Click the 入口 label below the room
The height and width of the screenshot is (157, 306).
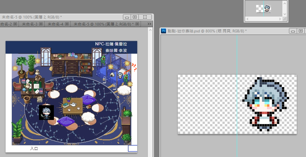click(34, 149)
